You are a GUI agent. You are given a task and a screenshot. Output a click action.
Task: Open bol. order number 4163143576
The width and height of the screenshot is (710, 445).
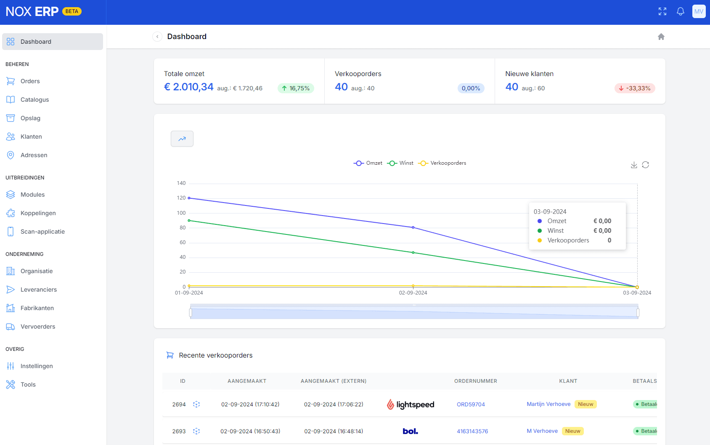(x=472, y=431)
